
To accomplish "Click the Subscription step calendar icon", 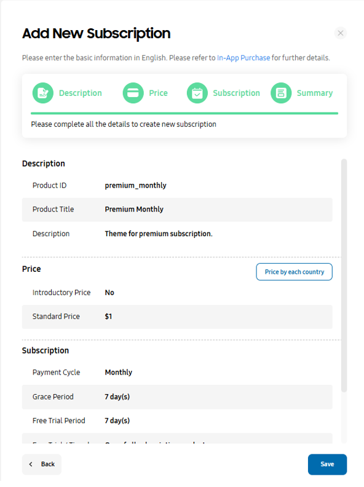I will point(197,93).
